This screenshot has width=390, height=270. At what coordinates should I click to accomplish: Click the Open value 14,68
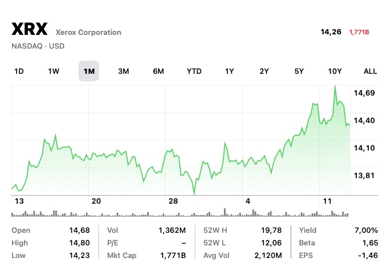click(80, 231)
